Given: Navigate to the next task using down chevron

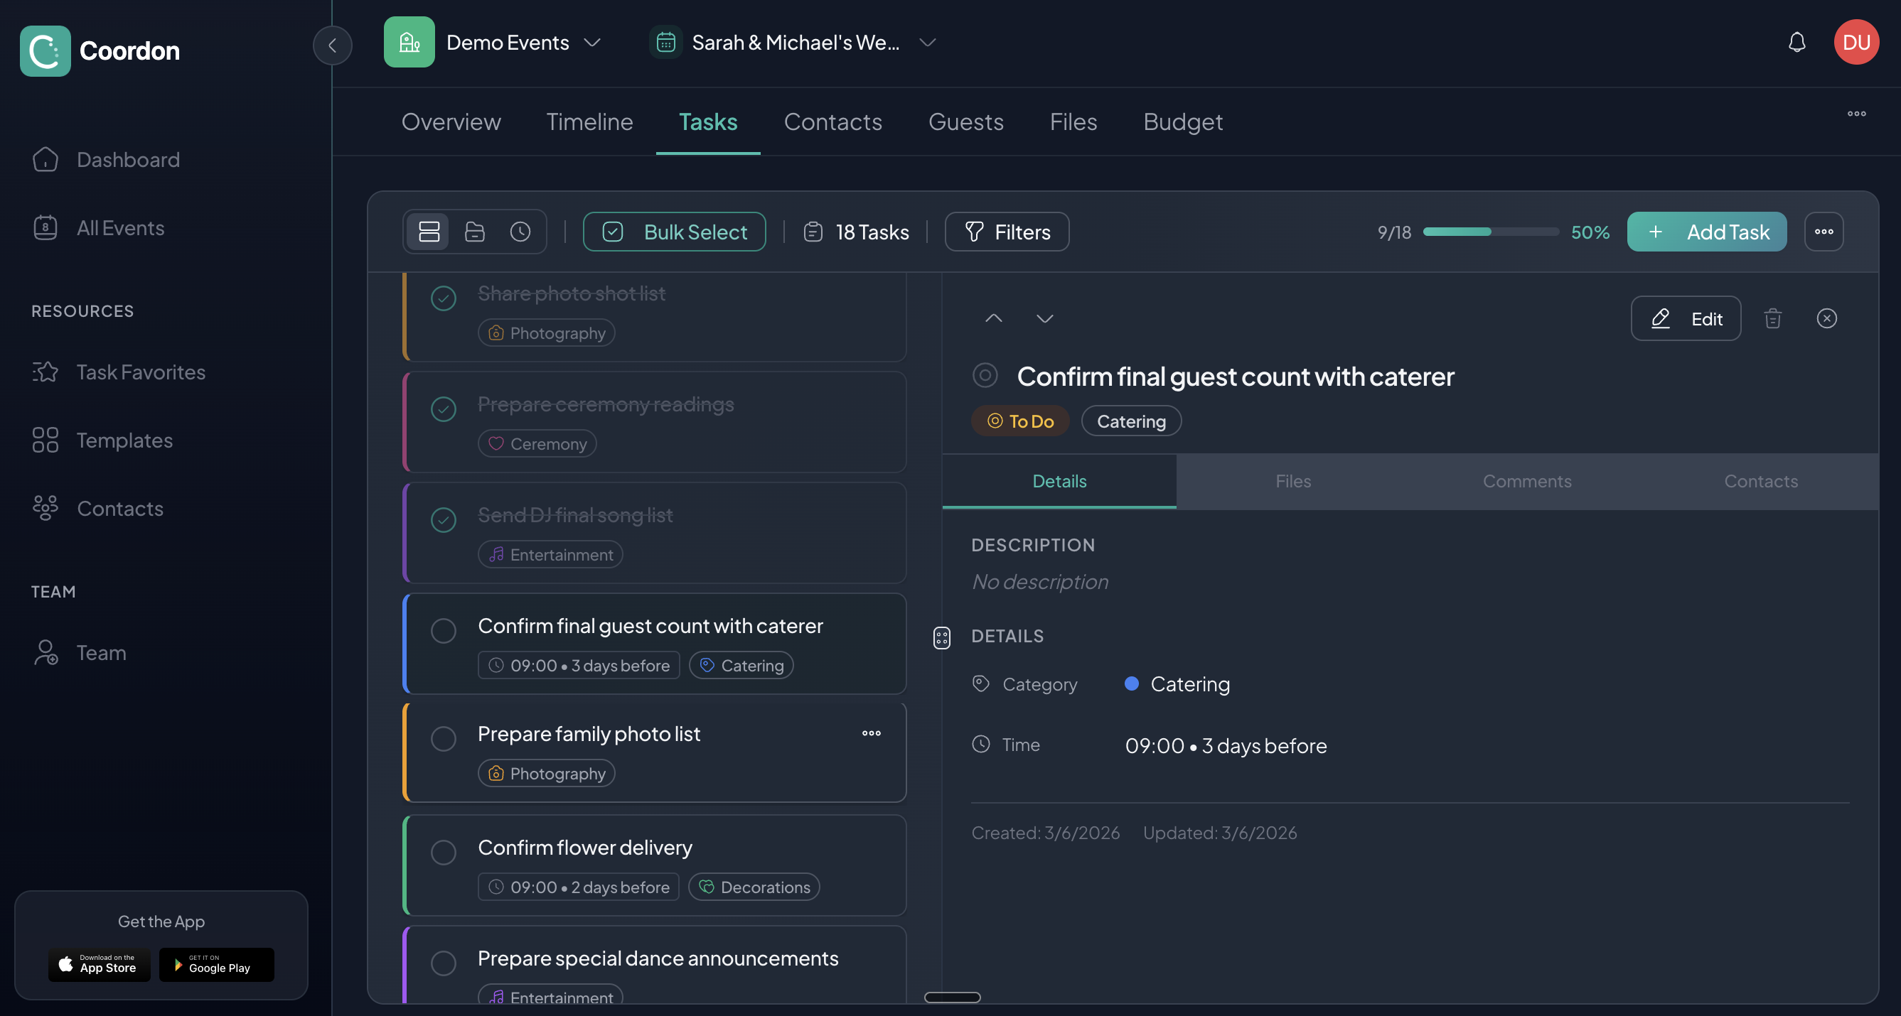Looking at the screenshot, I should coord(1044,318).
